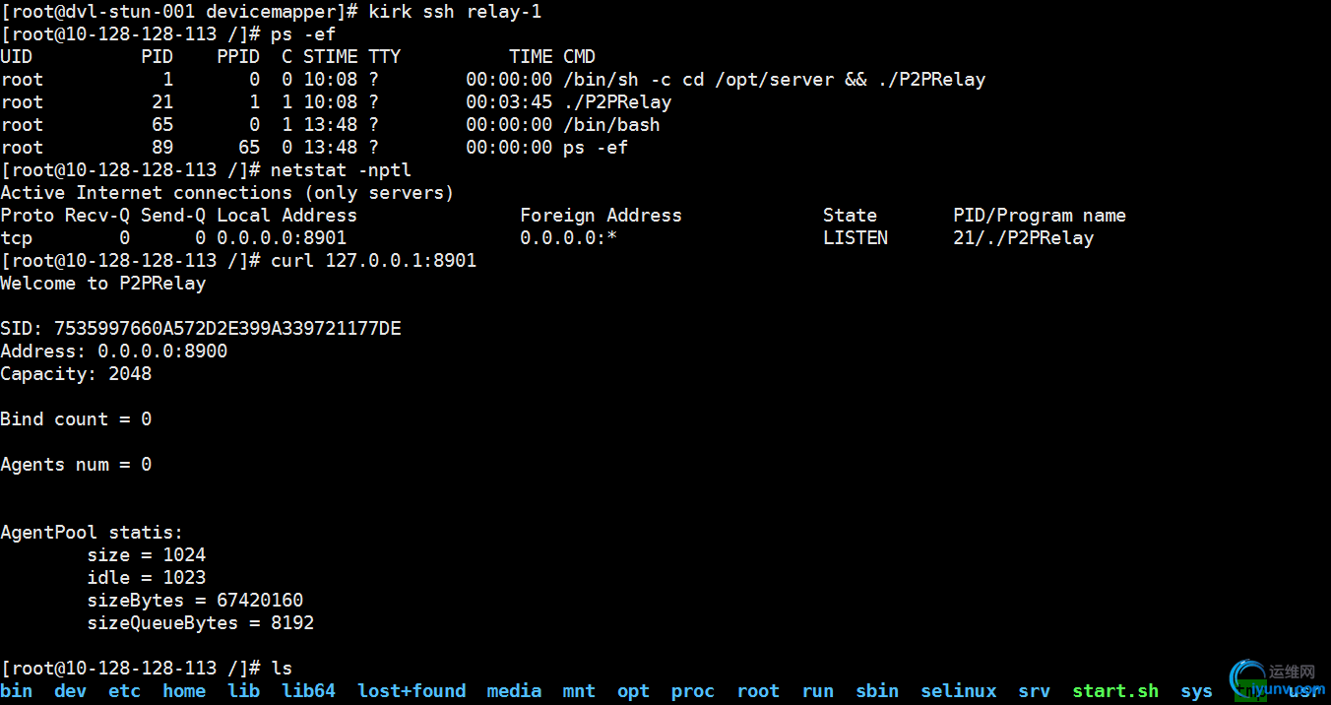This screenshot has height=705, width=1331.
Task: Click the Send-Q column header
Action: (173, 216)
